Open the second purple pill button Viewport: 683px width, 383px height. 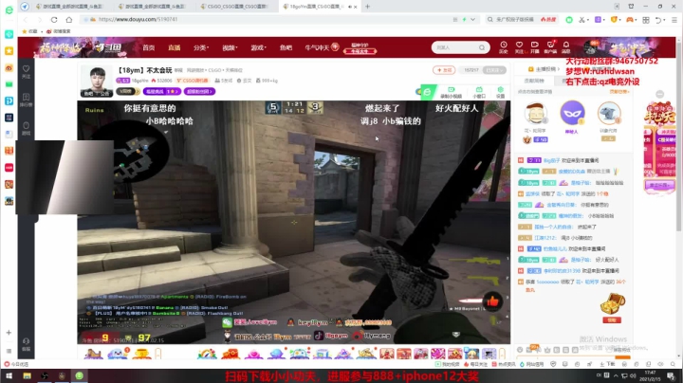199,91
